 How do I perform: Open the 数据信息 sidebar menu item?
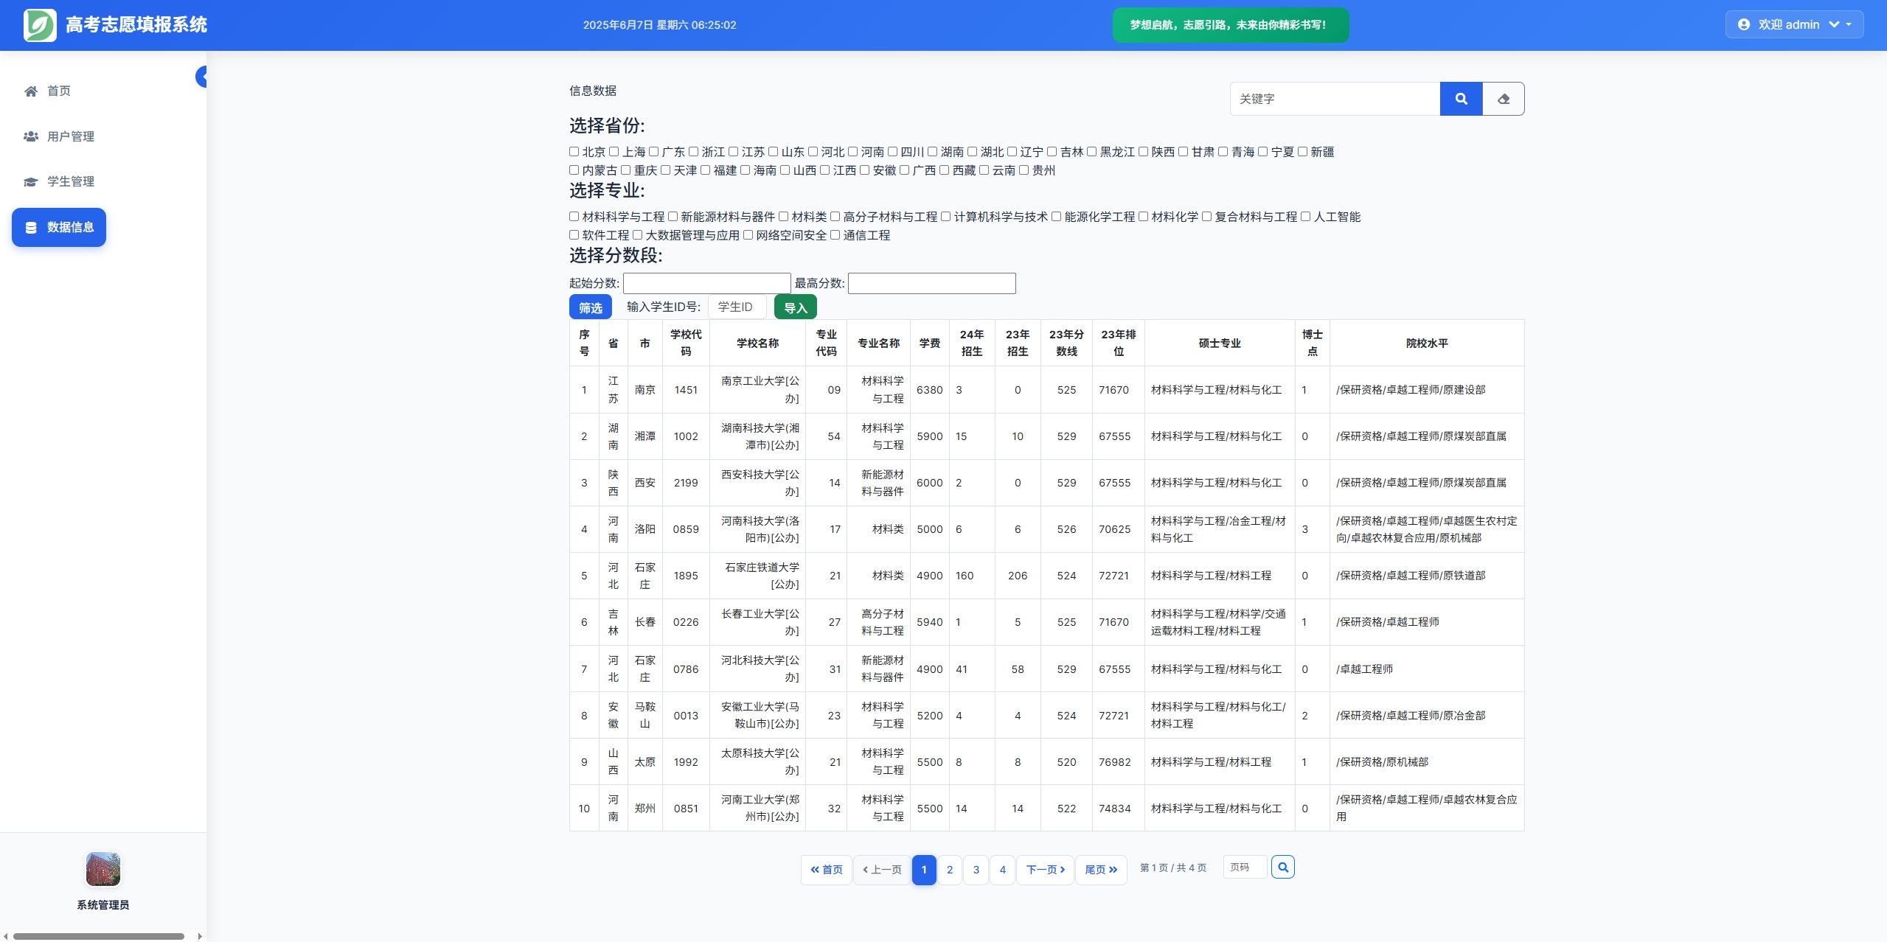coord(59,227)
